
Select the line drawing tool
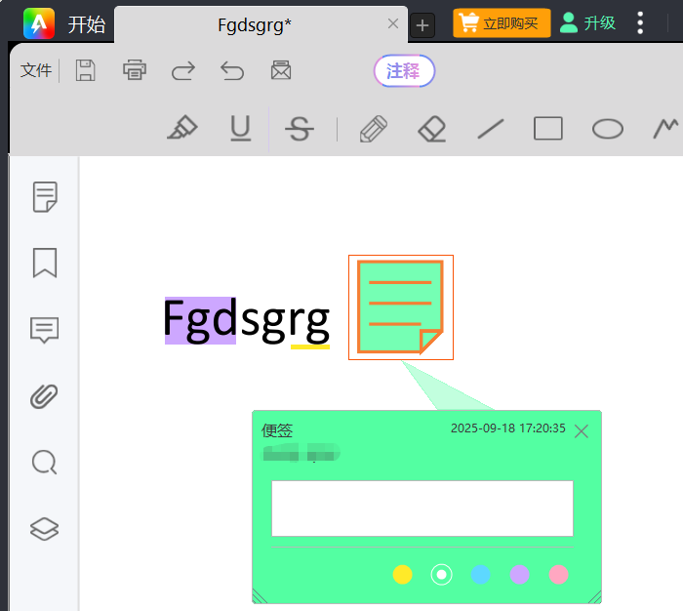click(490, 129)
